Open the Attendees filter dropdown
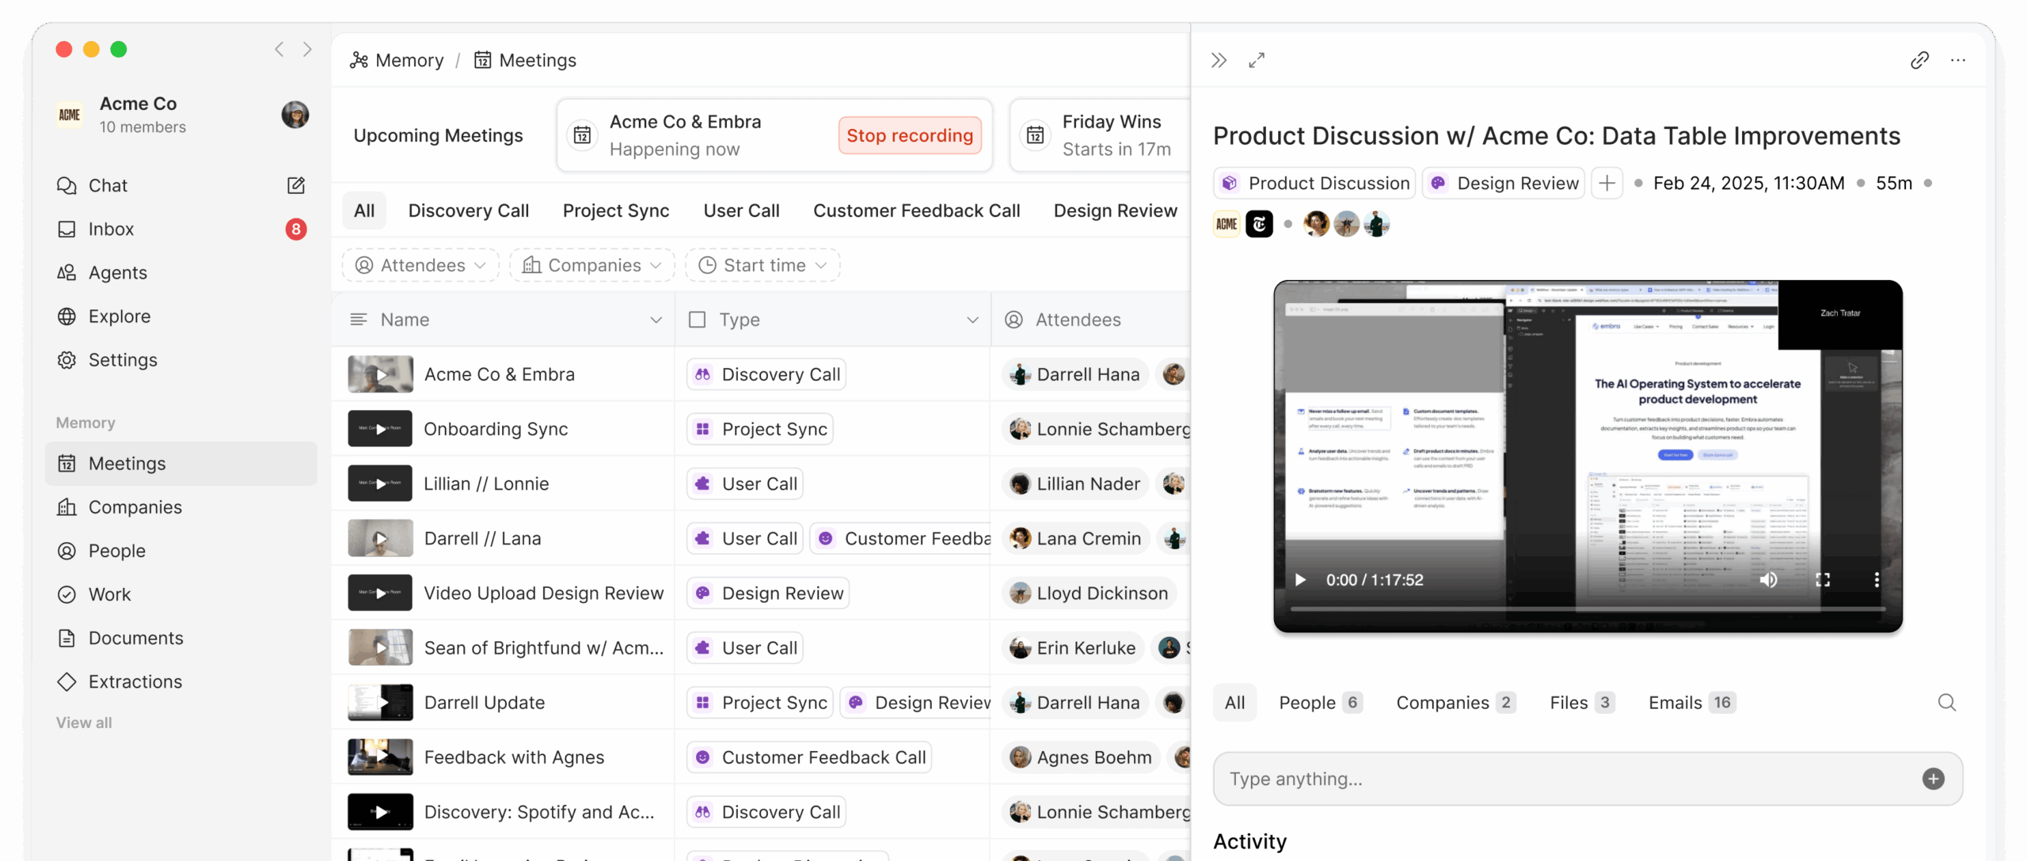This screenshot has height=861, width=2027. [x=420, y=265]
